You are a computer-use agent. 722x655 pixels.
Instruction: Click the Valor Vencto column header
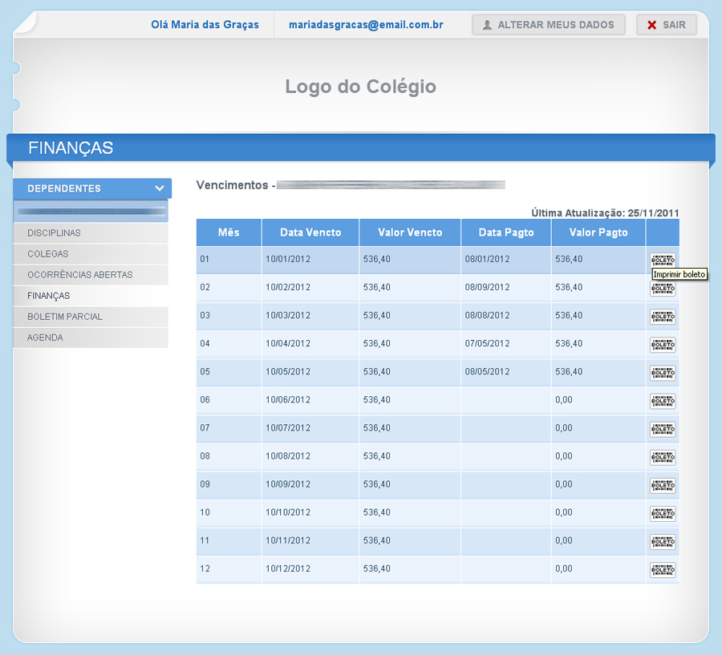point(410,232)
